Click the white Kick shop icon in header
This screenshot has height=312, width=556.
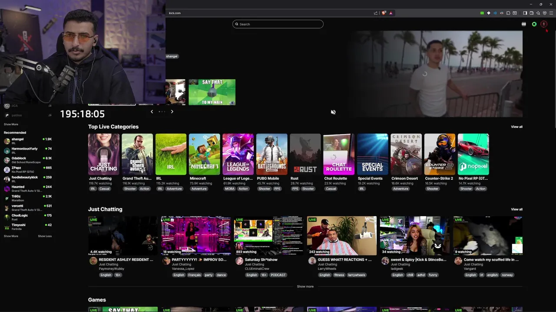click(x=524, y=24)
